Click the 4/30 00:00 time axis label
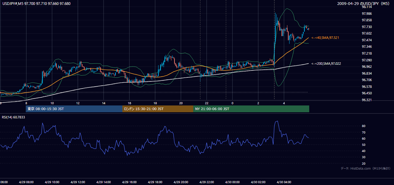 (232, 182)
